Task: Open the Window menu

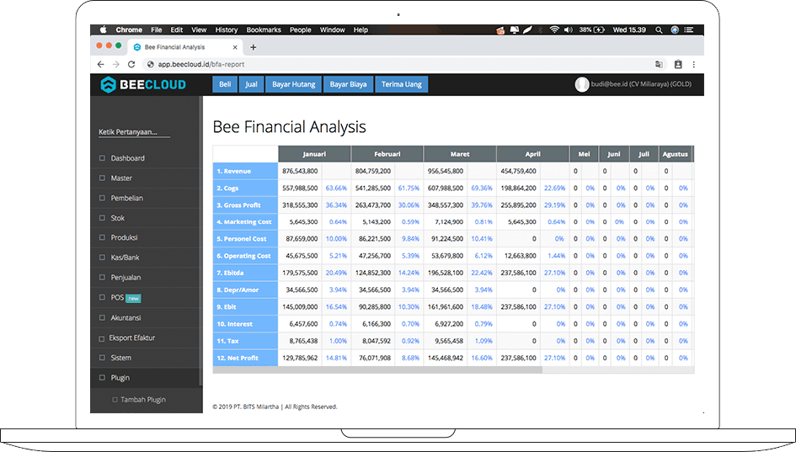Action: pyautogui.click(x=333, y=30)
